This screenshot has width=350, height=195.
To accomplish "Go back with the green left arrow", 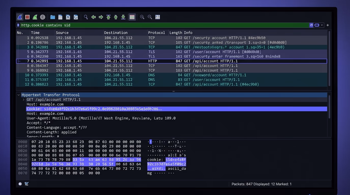I will point(93,17).
